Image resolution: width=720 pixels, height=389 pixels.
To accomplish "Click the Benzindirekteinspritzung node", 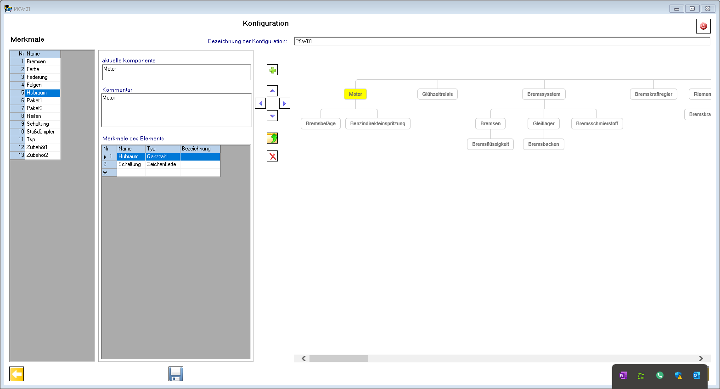I will tap(377, 123).
